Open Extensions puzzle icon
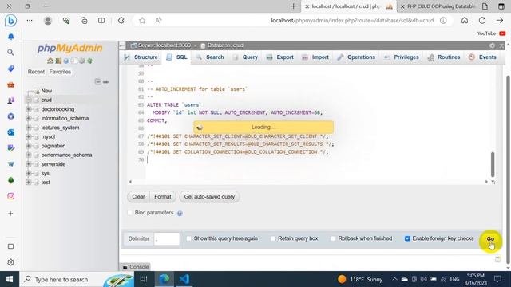 pos(121,21)
